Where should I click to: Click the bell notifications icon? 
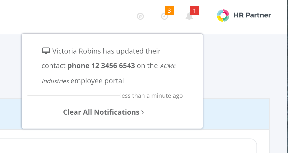(189, 16)
